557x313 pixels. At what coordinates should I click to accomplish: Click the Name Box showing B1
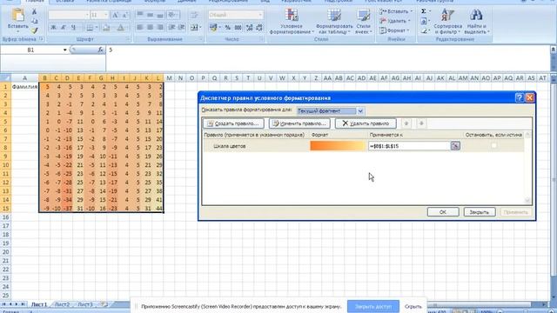(x=31, y=50)
